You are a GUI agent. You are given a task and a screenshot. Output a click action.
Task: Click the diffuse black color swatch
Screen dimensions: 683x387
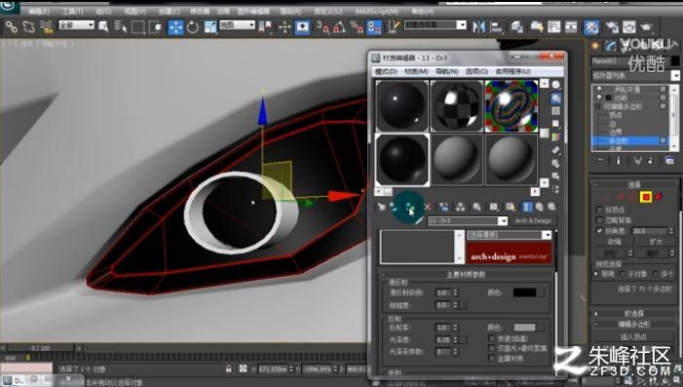(524, 292)
